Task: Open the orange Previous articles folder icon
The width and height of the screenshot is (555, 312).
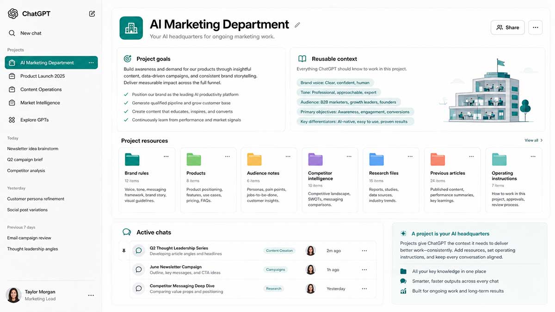Action: click(x=438, y=159)
